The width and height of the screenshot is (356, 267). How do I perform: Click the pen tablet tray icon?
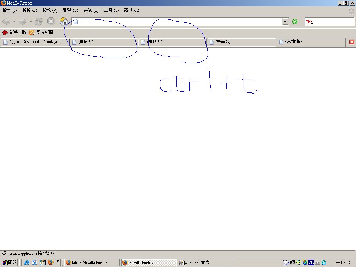click(286, 263)
